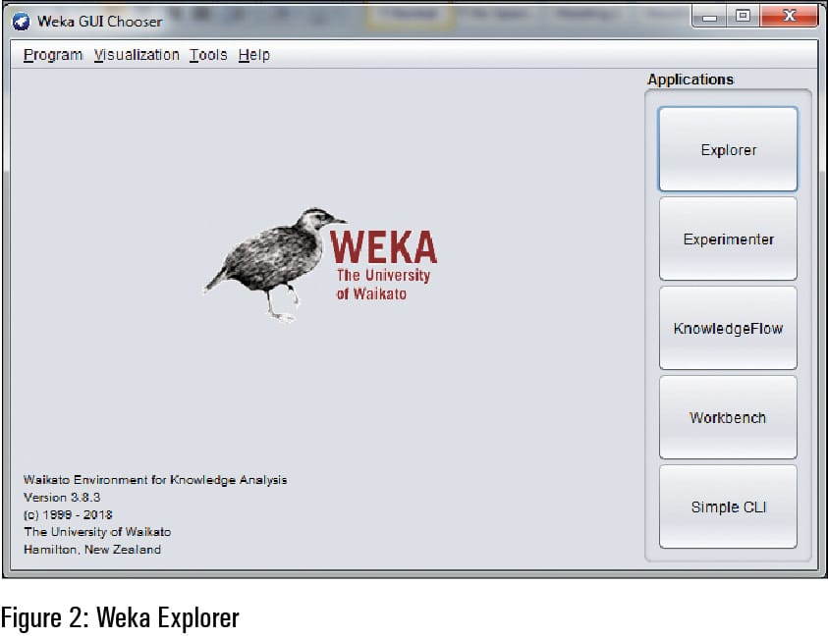This screenshot has width=828, height=639.
Task: Click the 'Weka GUI Chooser' window title
Action: [100, 22]
